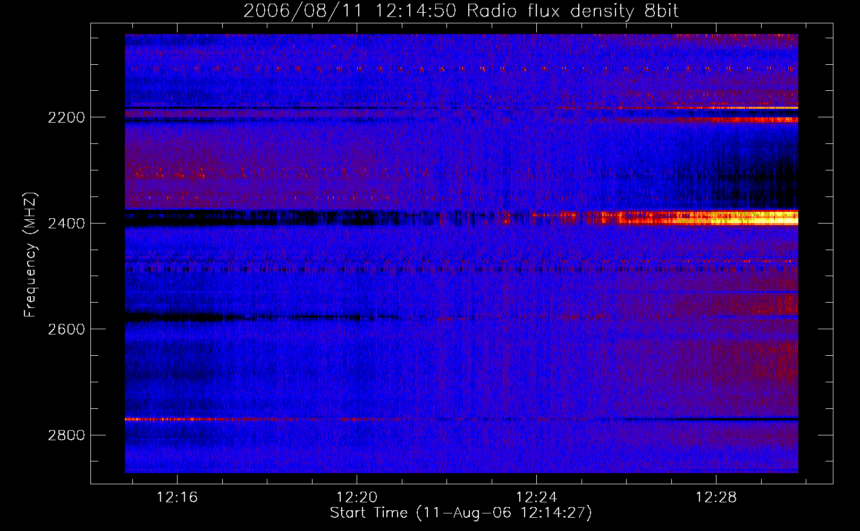The image size is (860, 531).
Task: Click the 2800 frequency tick label
Action: pos(66,435)
